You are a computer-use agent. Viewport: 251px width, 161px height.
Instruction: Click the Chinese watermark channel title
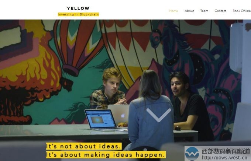(x=226, y=151)
